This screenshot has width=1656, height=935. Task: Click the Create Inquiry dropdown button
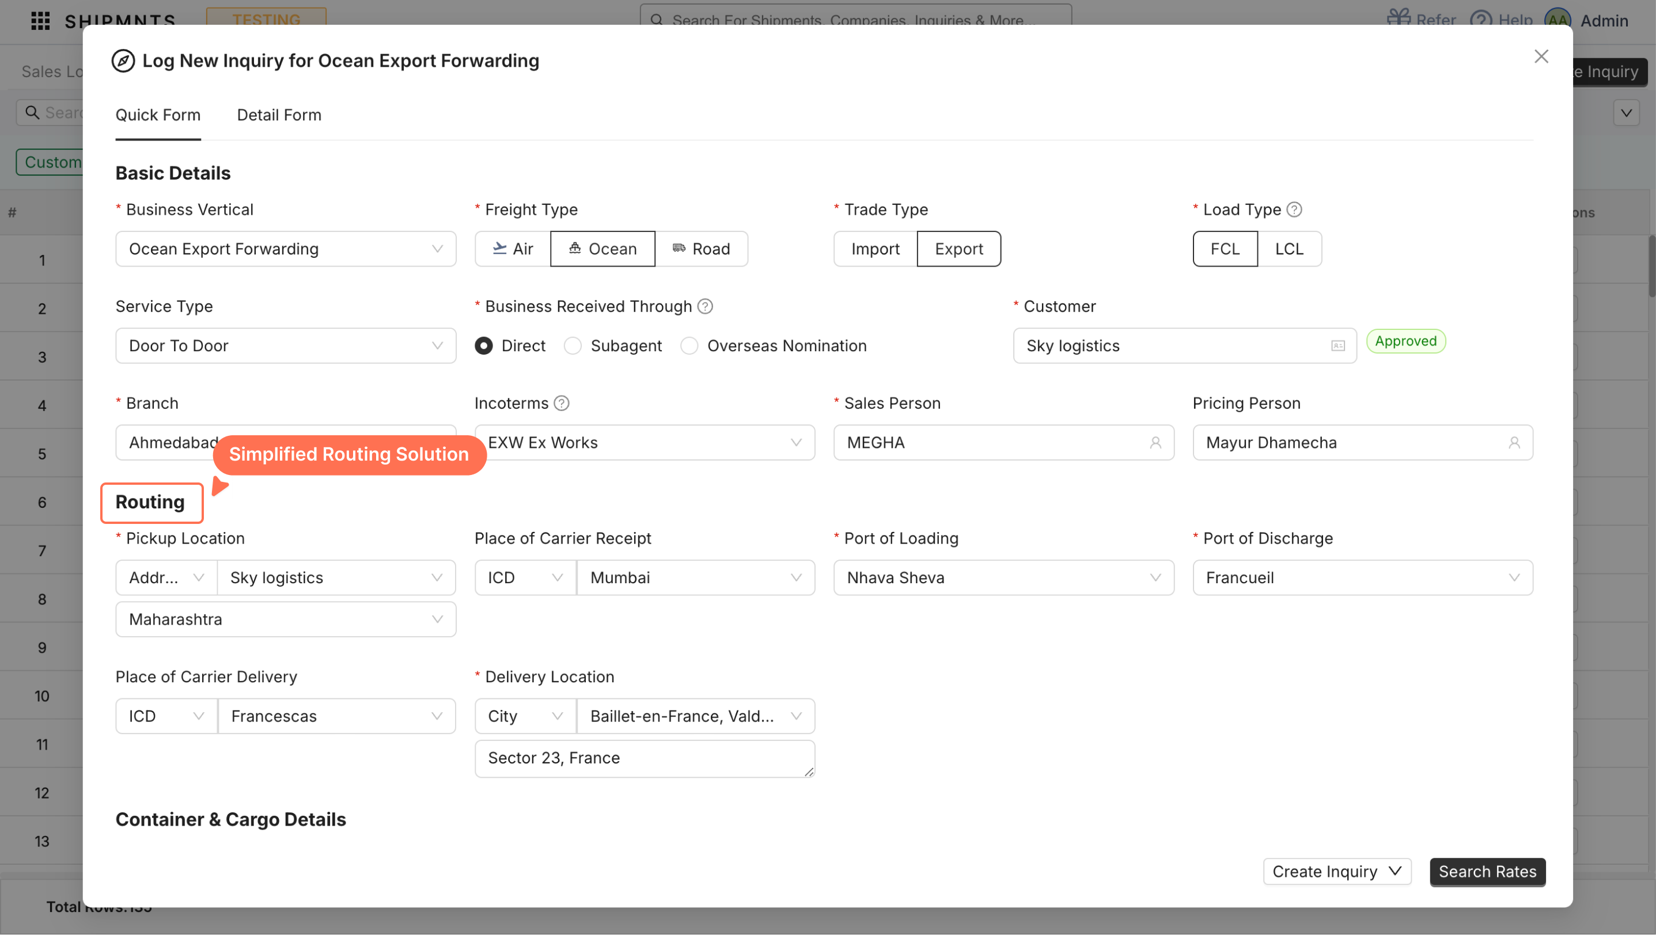coord(1336,872)
